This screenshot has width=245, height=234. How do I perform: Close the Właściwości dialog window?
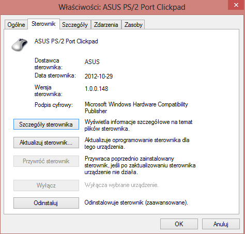236,5
